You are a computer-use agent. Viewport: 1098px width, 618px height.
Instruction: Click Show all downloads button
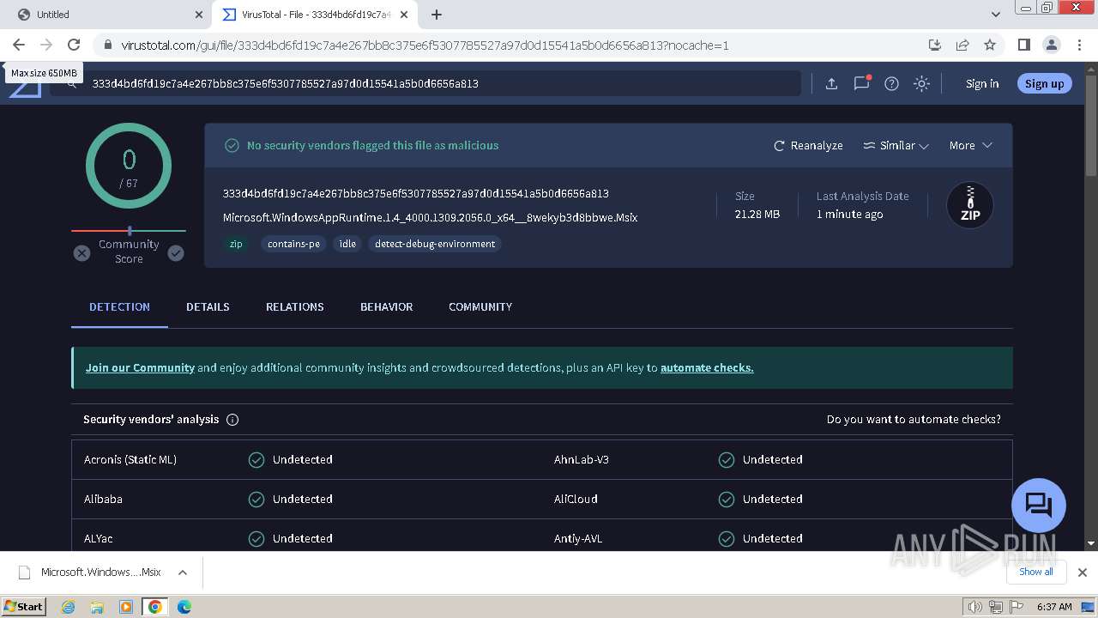(x=1036, y=572)
